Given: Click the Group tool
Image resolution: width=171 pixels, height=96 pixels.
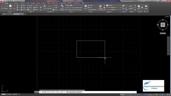Looking at the screenshot, I should 123,7.
